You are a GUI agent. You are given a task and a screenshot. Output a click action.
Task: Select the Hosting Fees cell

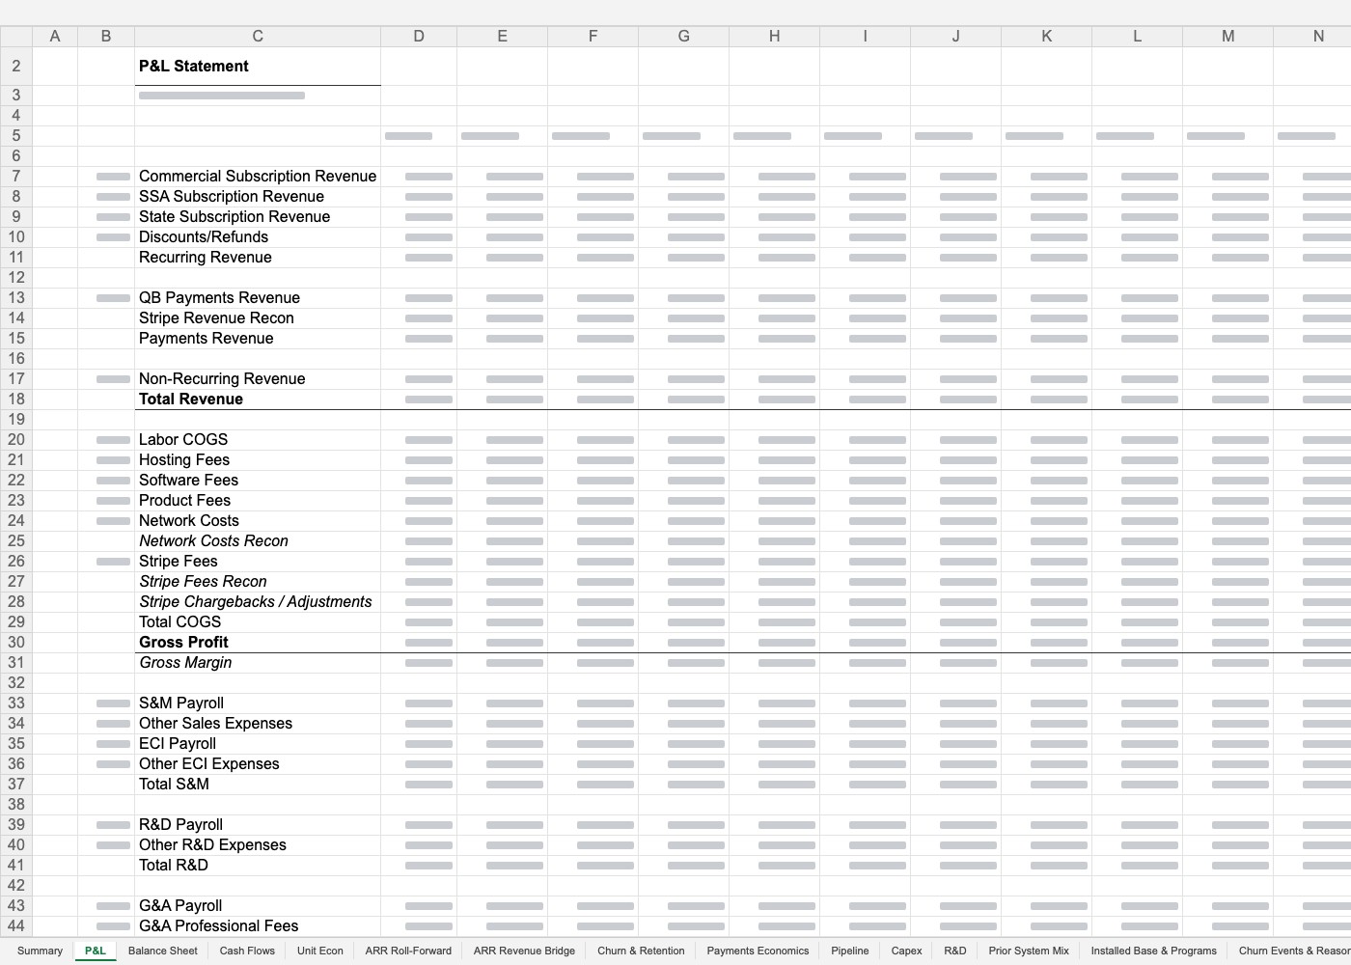click(x=258, y=460)
